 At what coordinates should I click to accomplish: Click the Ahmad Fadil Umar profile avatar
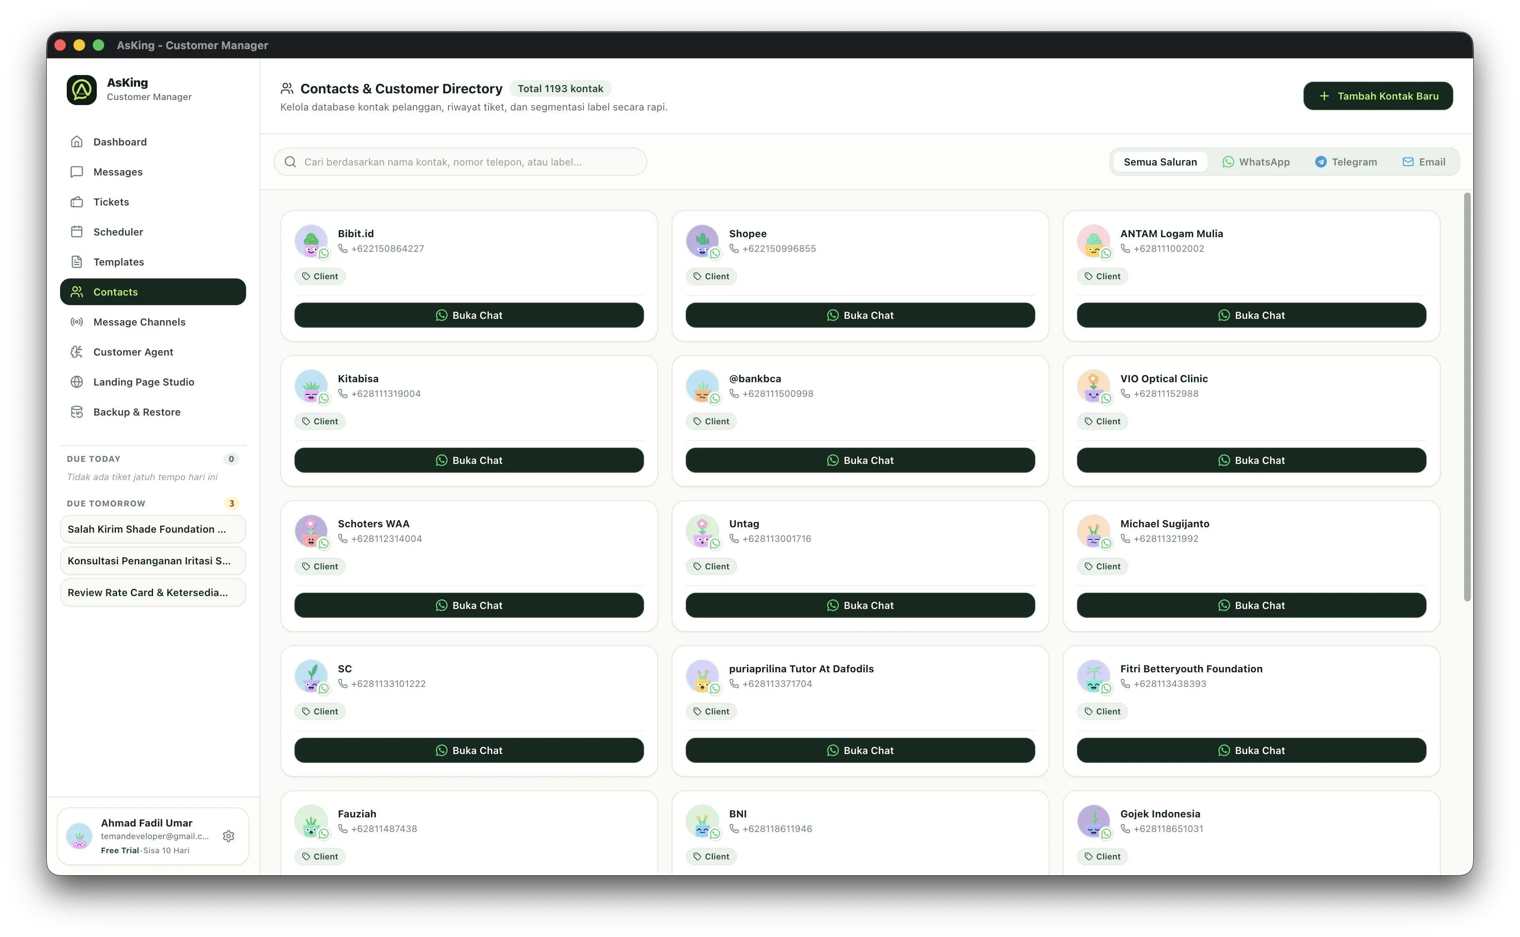click(79, 836)
